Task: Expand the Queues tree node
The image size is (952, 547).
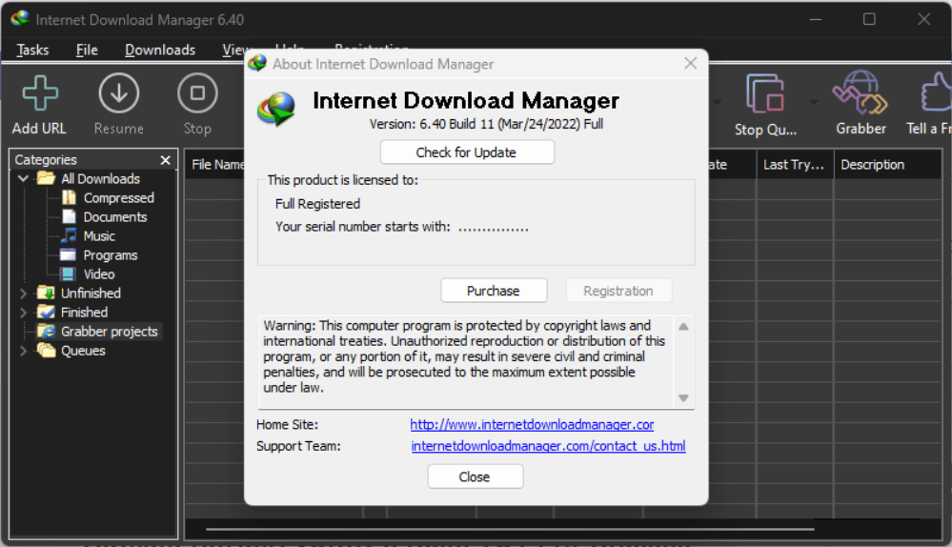Action: 24,351
